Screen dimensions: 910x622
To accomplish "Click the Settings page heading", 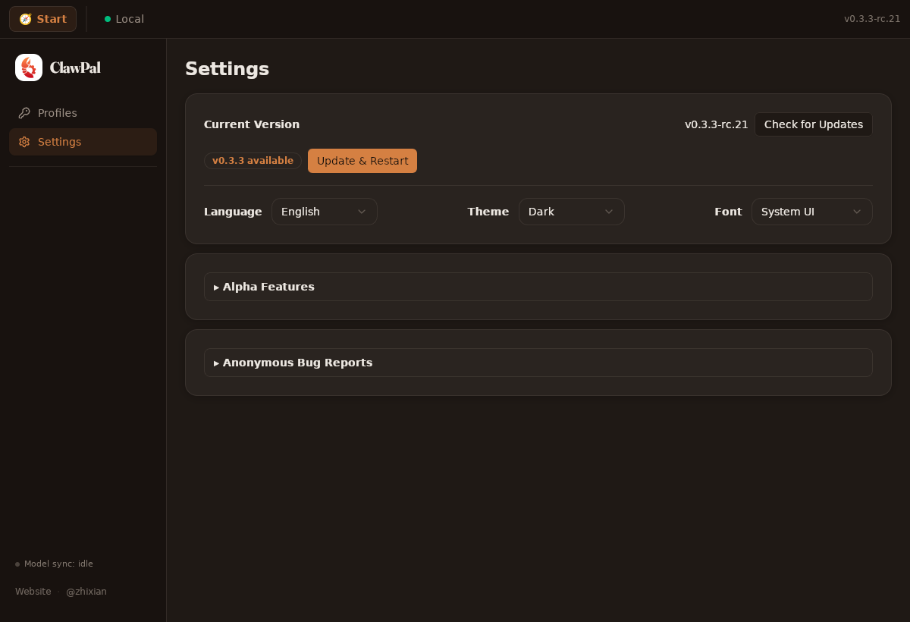I will coord(227,69).
